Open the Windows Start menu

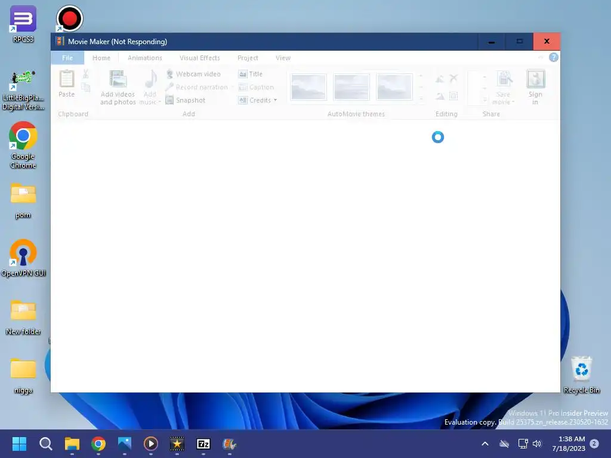tap(19, 444)
